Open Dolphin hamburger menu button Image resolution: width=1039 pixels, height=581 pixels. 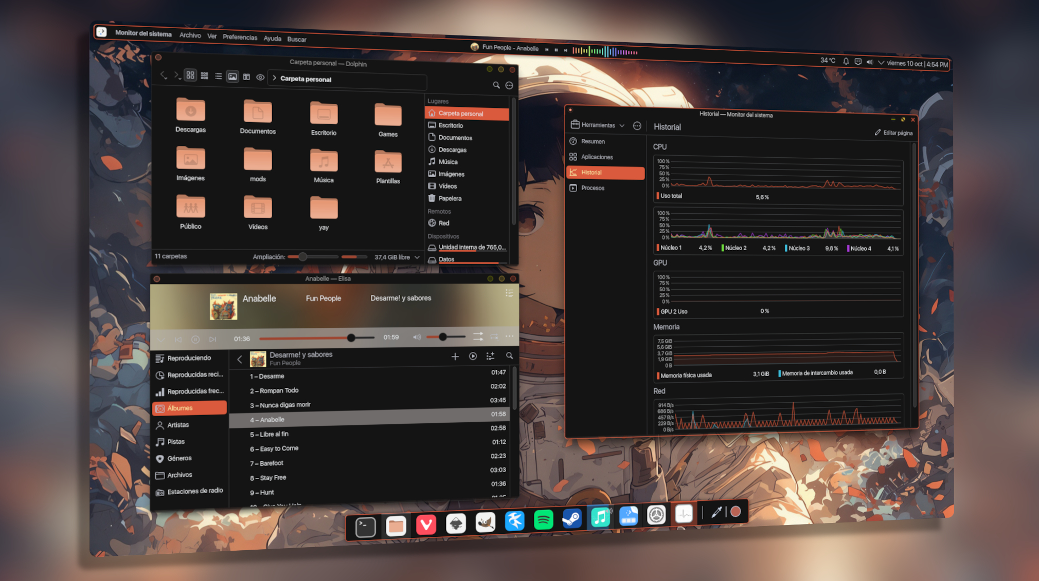(509, 85)
